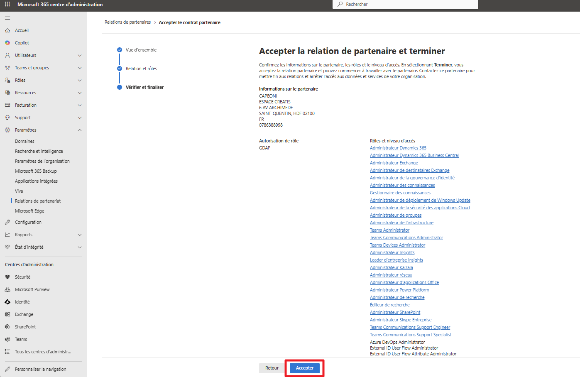Click the Paramètres gear icon

click(7, 130)
